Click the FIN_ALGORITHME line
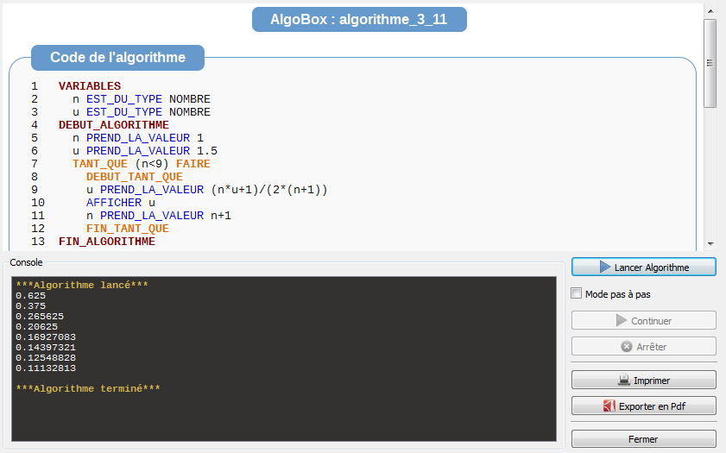Image resolution: width=726 pixels, height=453 pixels. [x=107, y=242]
